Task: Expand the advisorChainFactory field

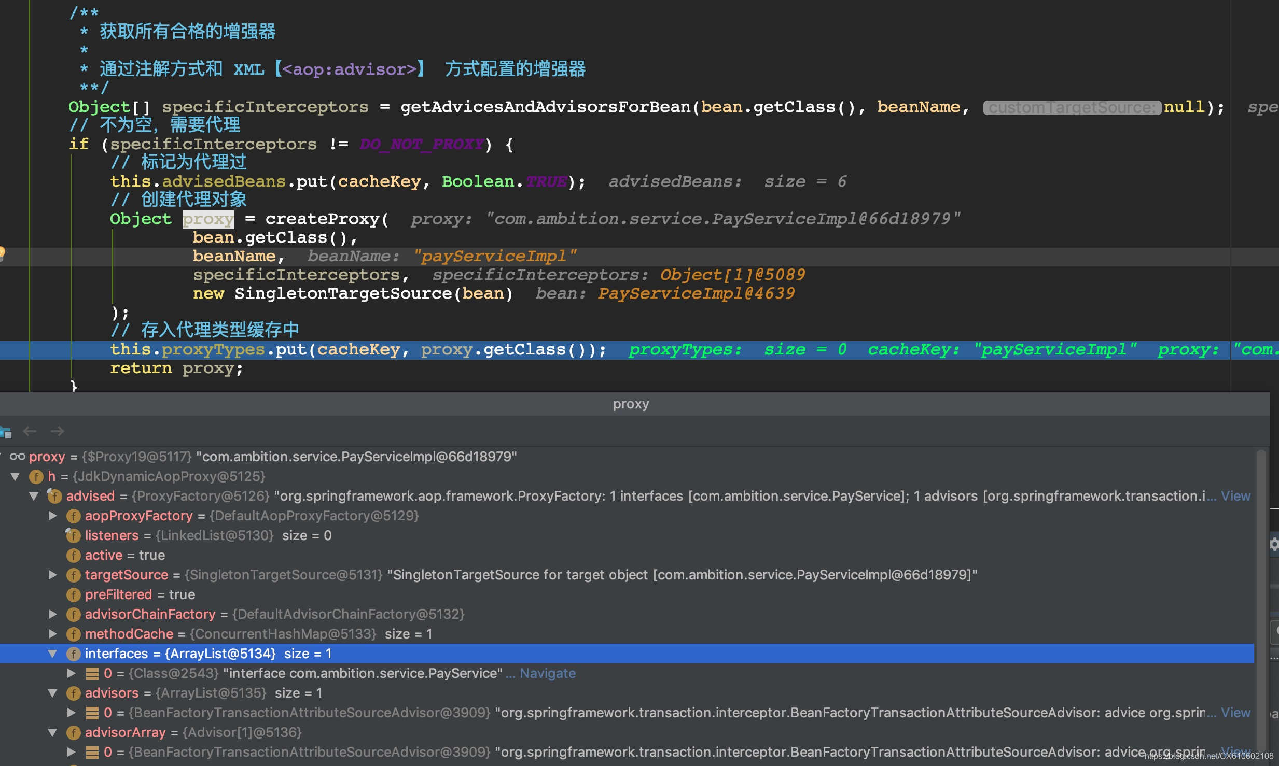Action: pyautogui.click(x=52, y=614)
